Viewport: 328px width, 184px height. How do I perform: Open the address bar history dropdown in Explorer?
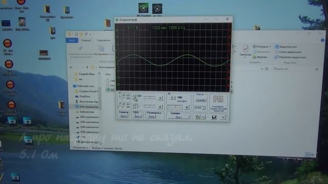(x=262, y=68)
